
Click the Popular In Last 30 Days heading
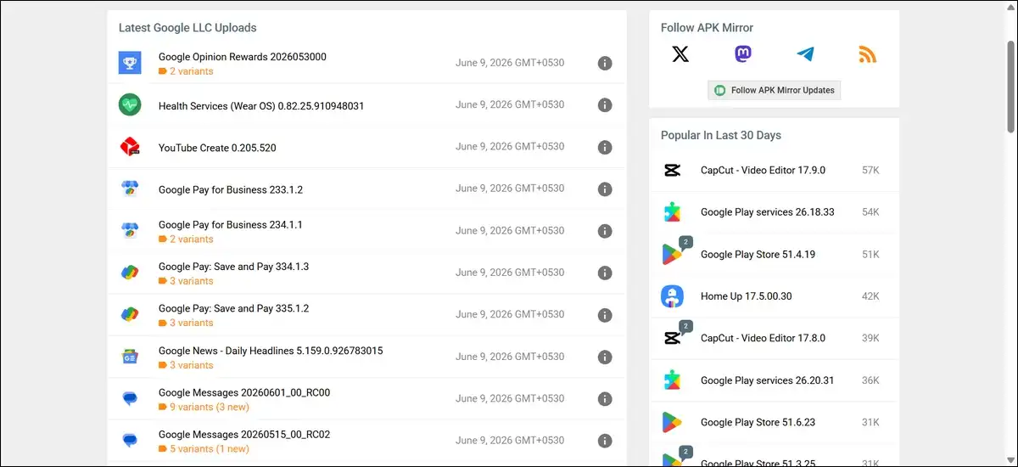(x=721, y=135)
